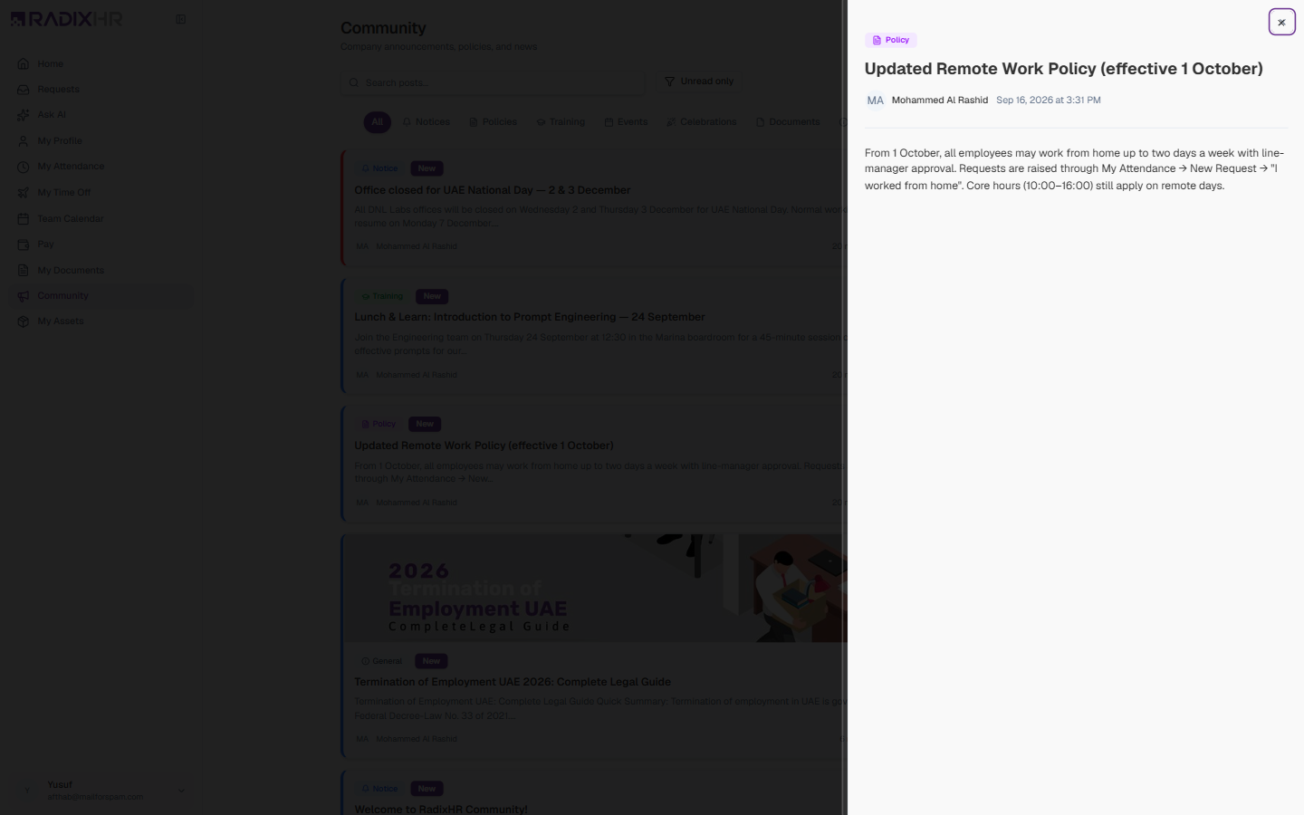Click the detail panel heading Updated Remote Work Policy
1304x815 pixels.
(x=1064, y=69)
